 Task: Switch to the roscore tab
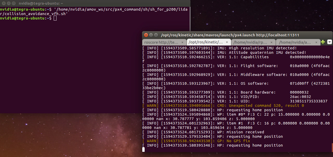[x=162, y=42]
